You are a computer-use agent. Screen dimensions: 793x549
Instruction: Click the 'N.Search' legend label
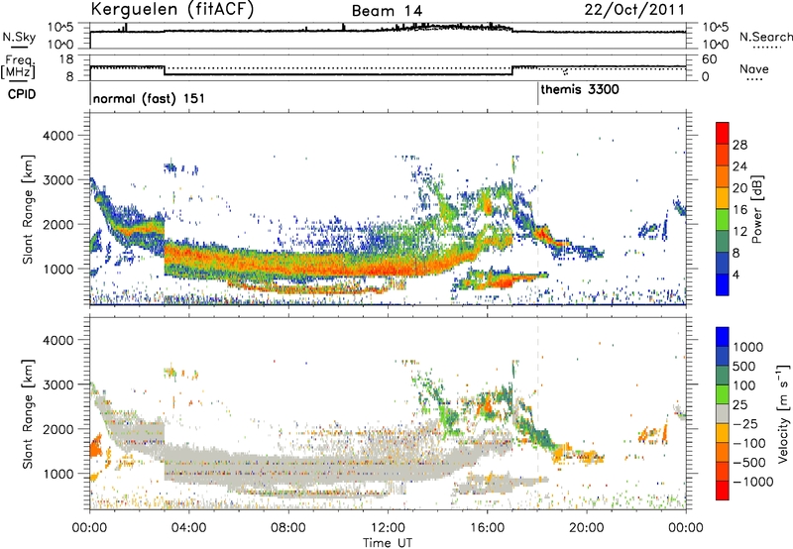(765, 37)
